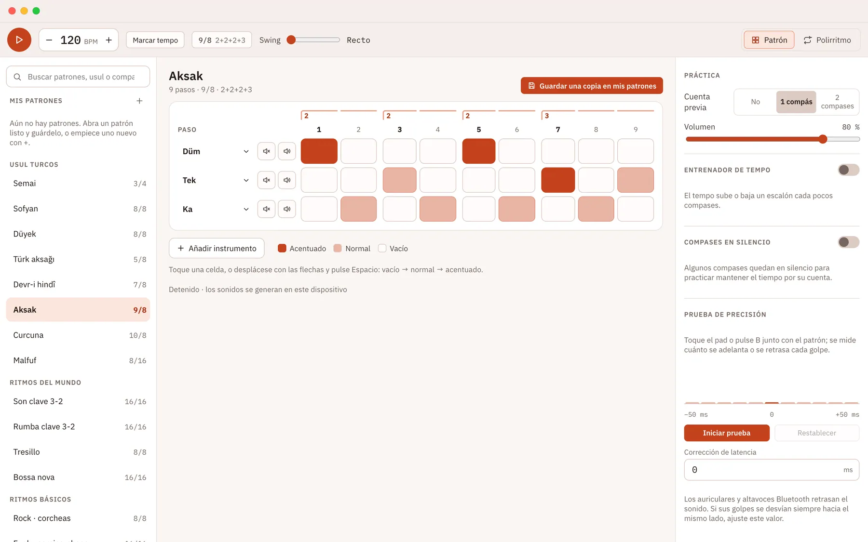Switch to the Polirritmo tab
This screenshot has width=868, height=542.
pos(827,40)
